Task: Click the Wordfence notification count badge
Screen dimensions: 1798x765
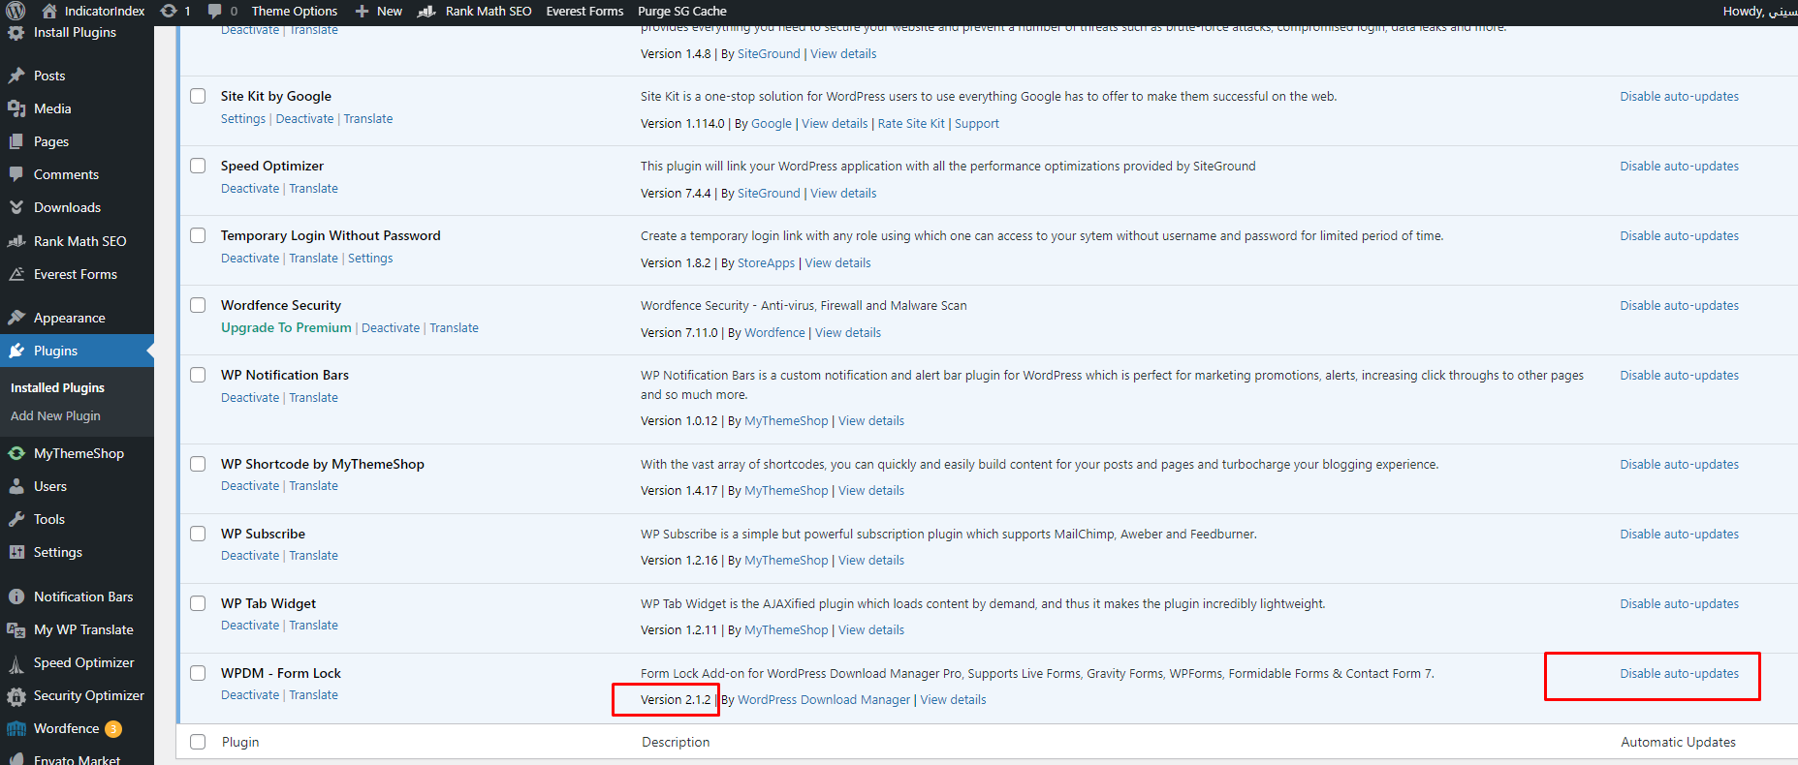Action: [x=113, y=728]
